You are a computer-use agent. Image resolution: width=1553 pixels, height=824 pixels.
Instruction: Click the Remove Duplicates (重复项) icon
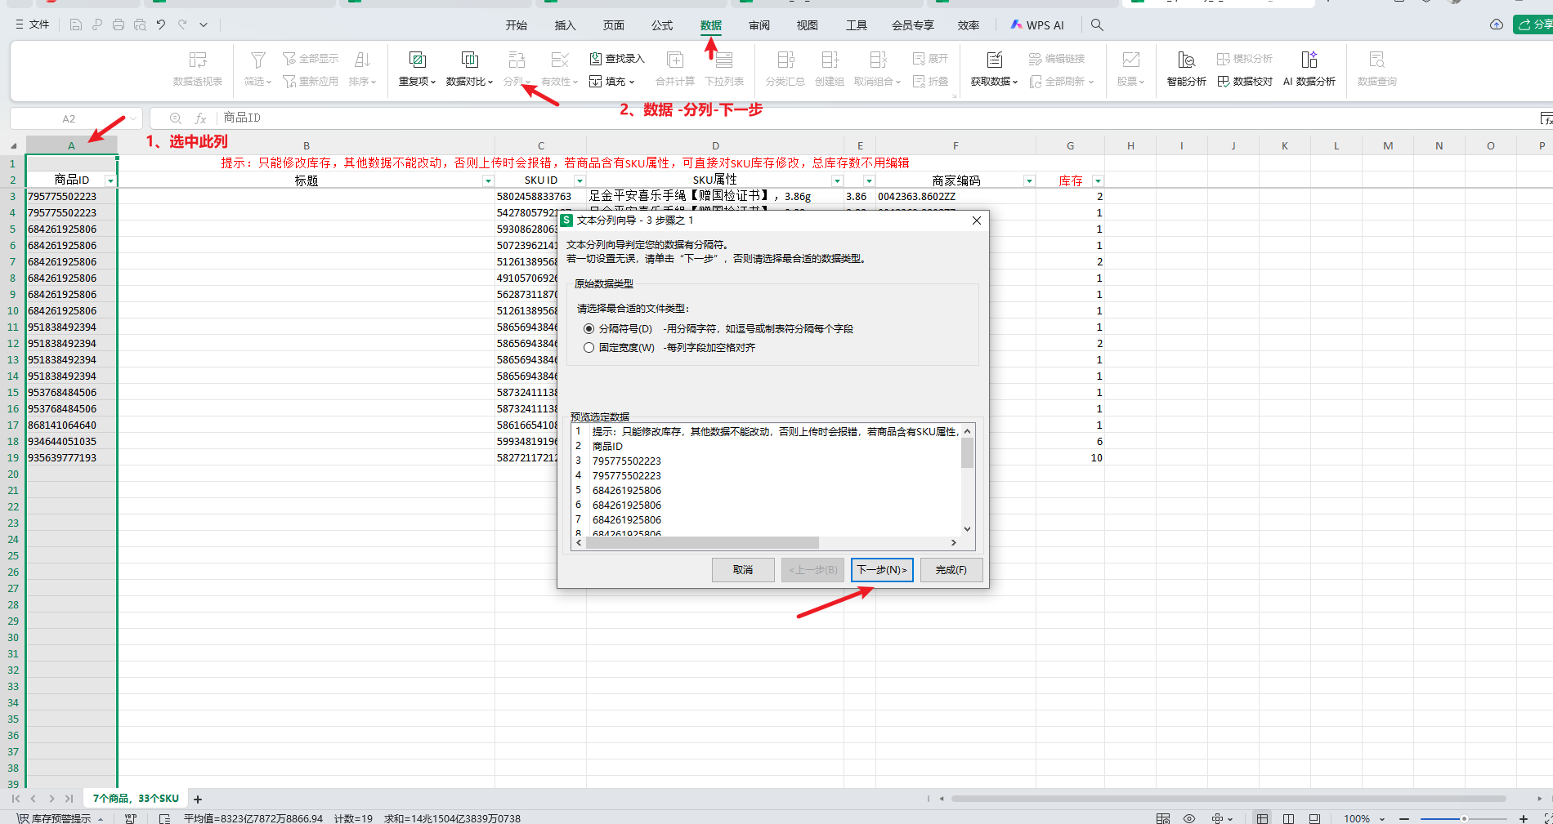417,60
